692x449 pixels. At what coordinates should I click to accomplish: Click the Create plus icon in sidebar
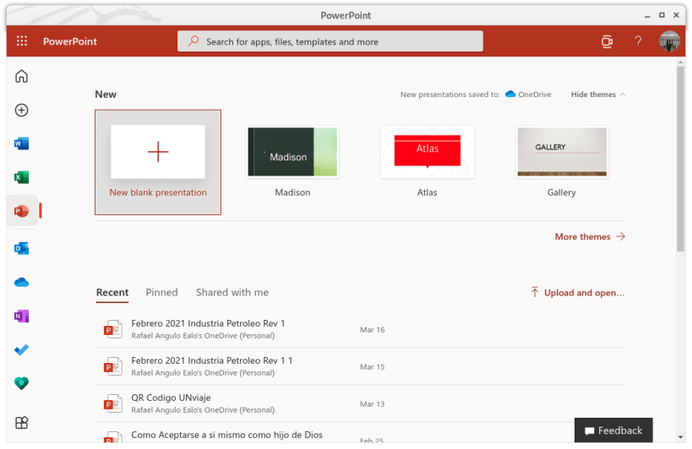click(21, 111)
